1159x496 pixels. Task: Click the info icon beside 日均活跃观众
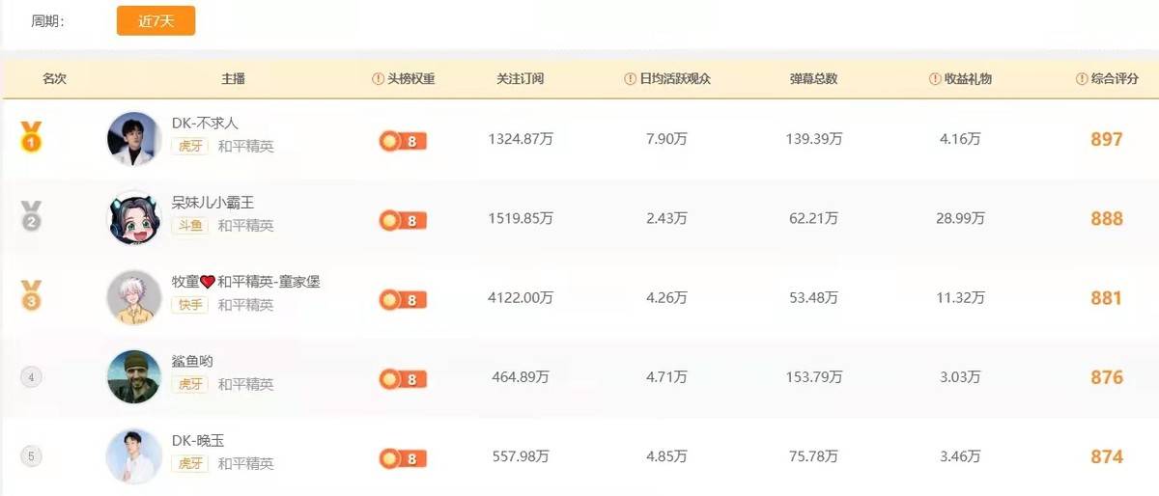click(x=631, y=79)
